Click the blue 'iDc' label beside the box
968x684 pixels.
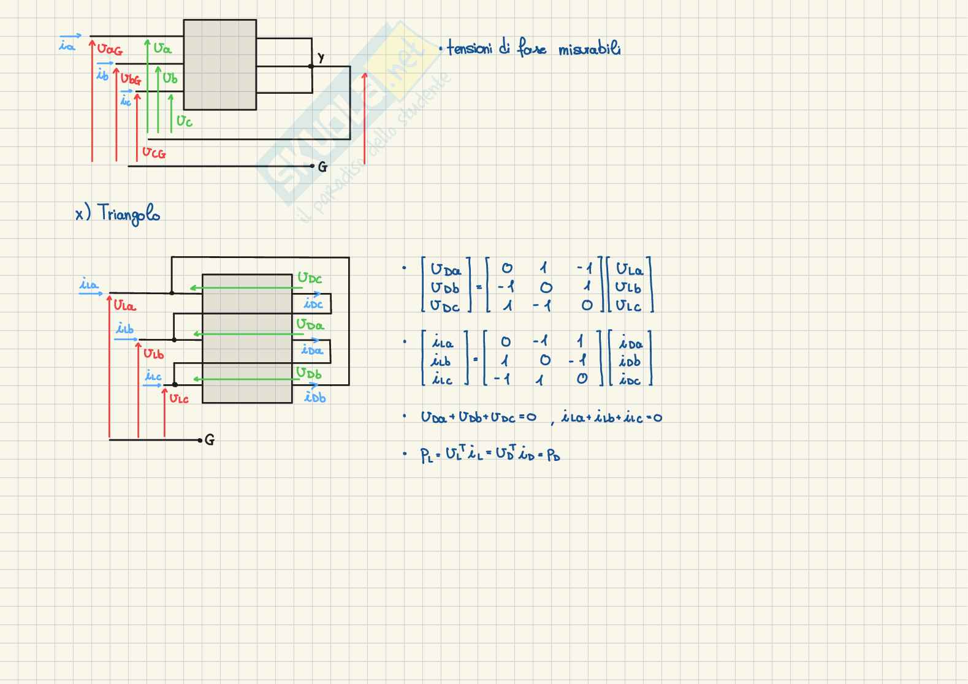coord(313,303)
